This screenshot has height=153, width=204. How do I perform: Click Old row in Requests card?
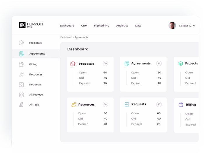146,119
